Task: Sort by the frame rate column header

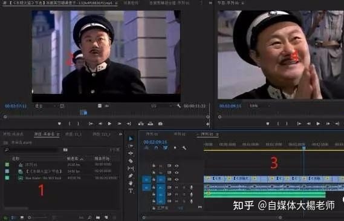Action: point(75,159)
